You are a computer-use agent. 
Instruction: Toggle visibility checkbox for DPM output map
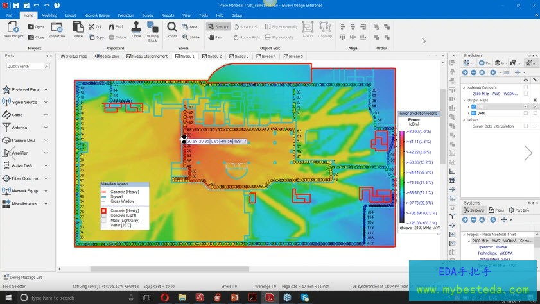526,113
